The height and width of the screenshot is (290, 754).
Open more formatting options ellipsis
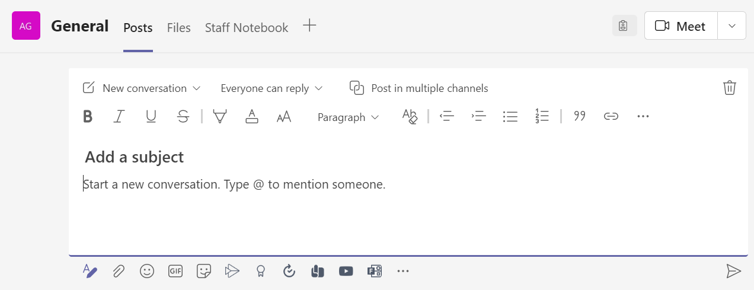(643, 117)
